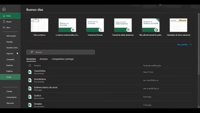Click Exámen basico de excel file icon

click(x=30, y=89)
